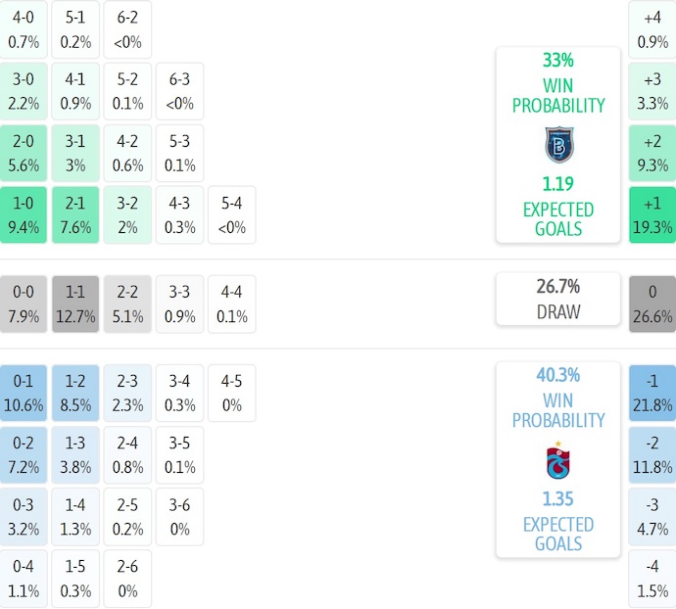Click the Başakşehir club crest icon
Viewport: 676px width, 609px height.
557,145
